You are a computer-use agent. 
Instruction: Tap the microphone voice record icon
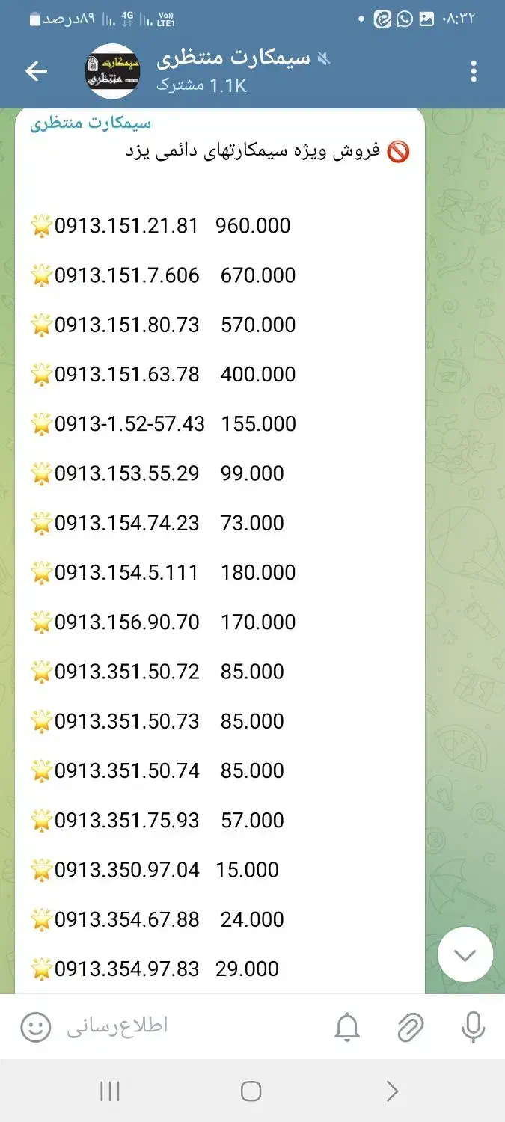[473, 1028]
